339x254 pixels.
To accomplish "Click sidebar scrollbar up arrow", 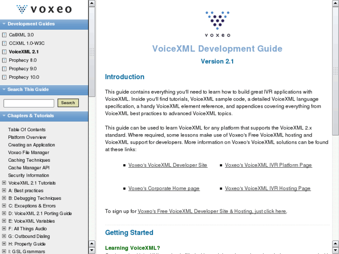I will [x=92, y=3].
